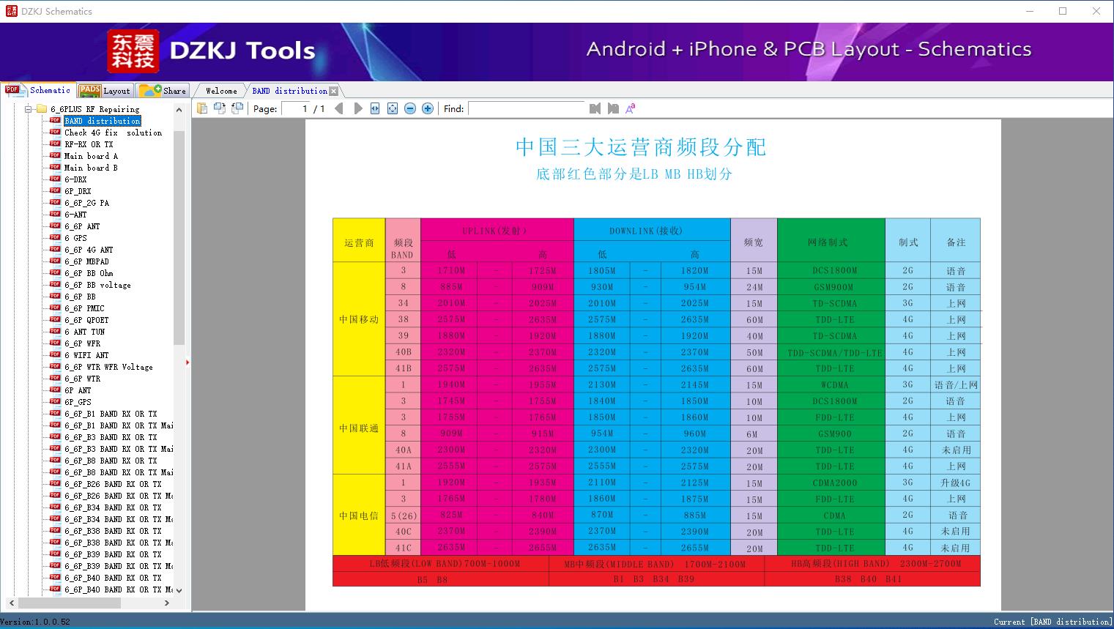Click the fit page width icon

click(x=375, y=108)
